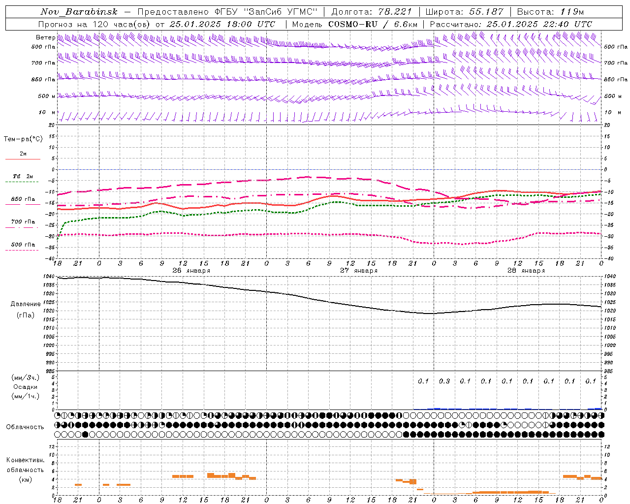The height and width of the screenshot is (504, 630).
Task: Click the '2м' temperature legend label
Action: click(x=23, y=154)
